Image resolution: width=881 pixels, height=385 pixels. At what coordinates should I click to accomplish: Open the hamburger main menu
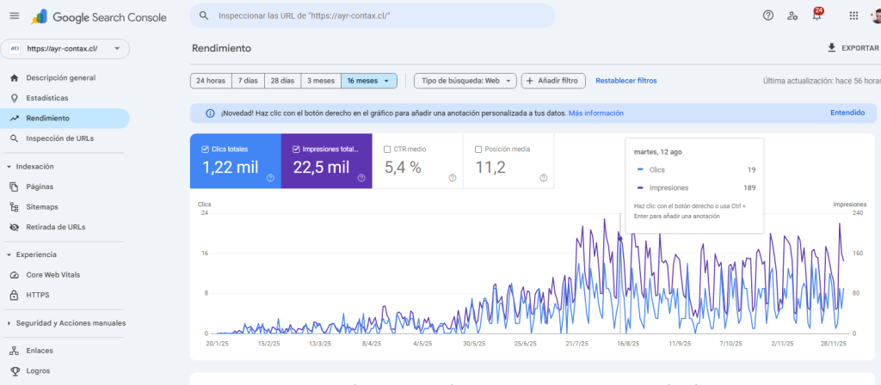[x=14, y=16]
